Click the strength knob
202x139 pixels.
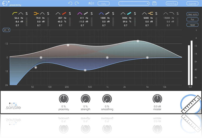(85, 99)
